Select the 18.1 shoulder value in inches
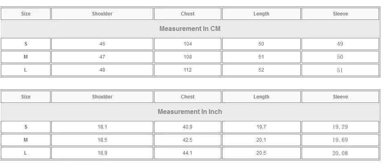The height and width of the screenshot is (164, 388). [x=102, y=127]
